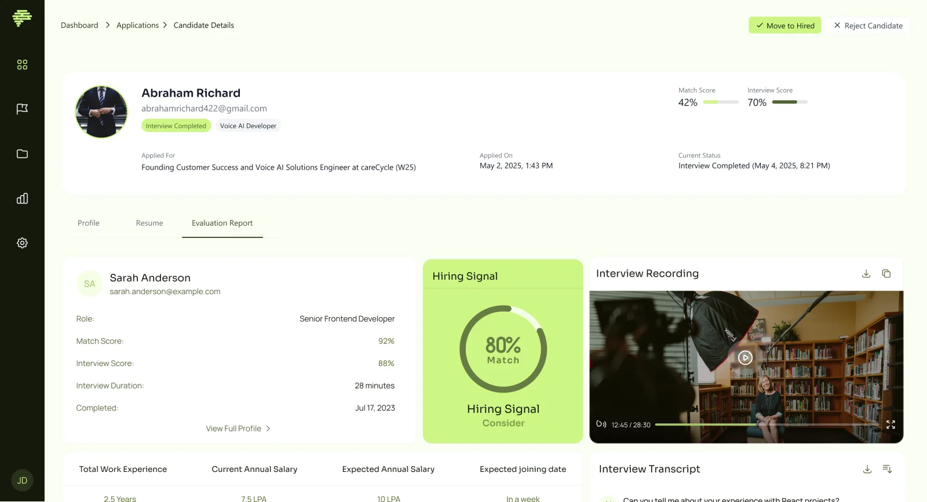This screenshot has width=927, height=502.
Task: Open the dashboard grid icon in sidebar
Action: tap(22, 65)
